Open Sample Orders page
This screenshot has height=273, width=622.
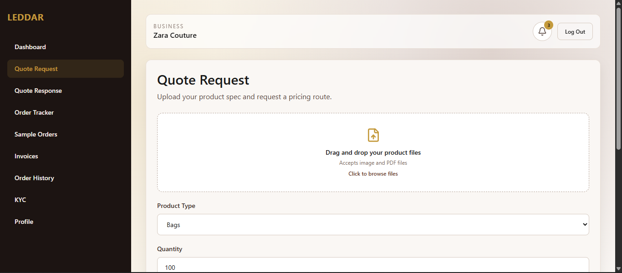(x=66, y=134)
